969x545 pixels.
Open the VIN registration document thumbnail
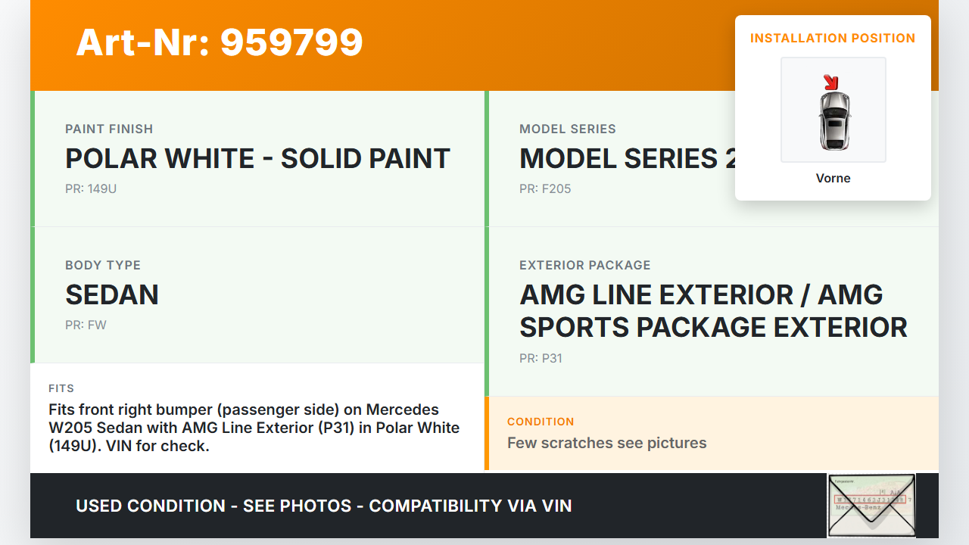[x=871, y=505]
